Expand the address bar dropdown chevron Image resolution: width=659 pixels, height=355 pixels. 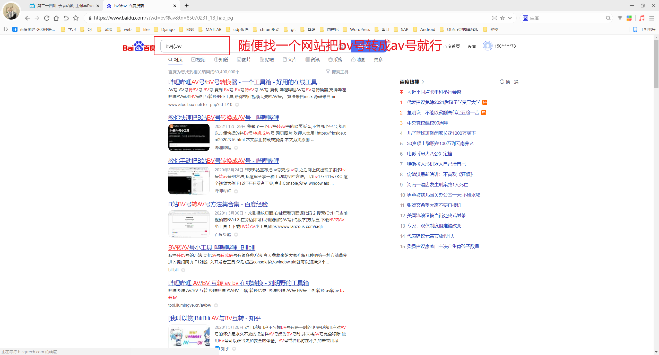point(510,18)
